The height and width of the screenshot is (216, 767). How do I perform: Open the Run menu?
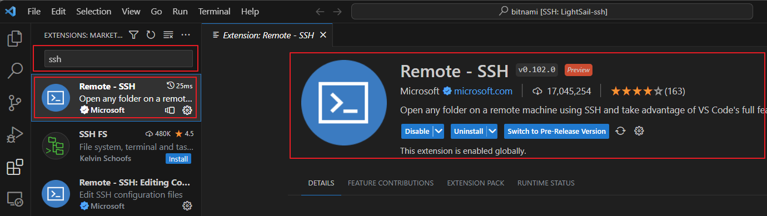(x=180, y=11)
